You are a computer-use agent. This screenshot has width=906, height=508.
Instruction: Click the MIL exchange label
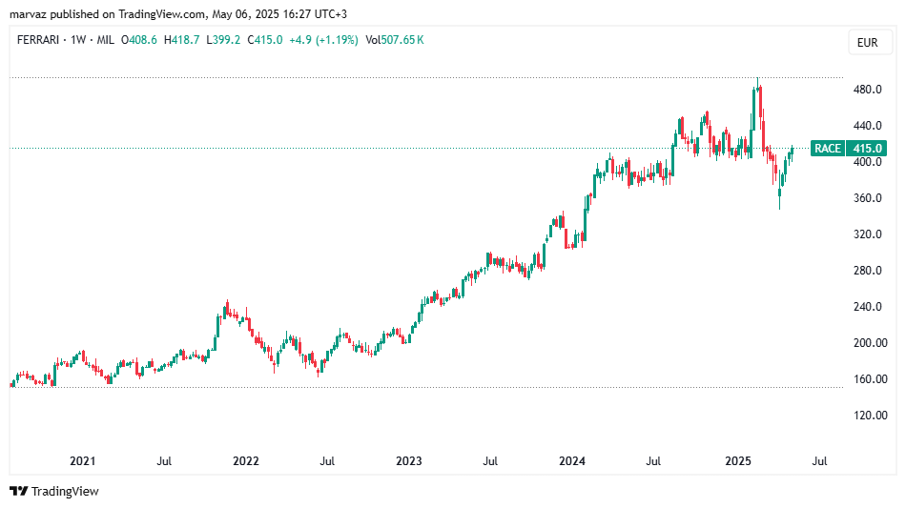[x=105, y=40]
